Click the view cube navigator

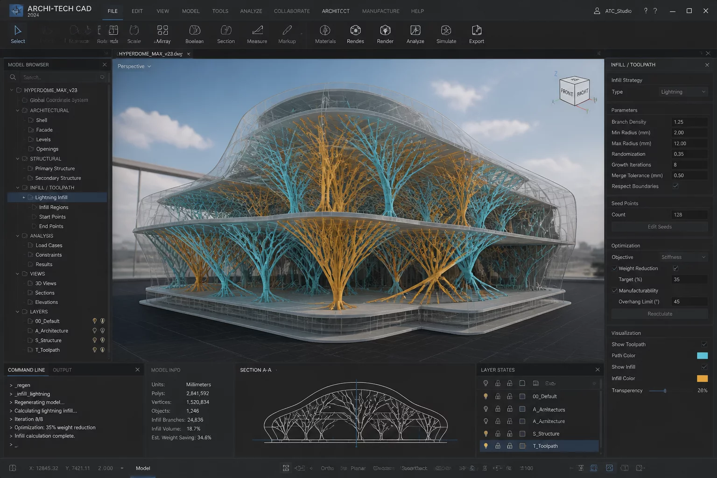[x=574, y=91]
